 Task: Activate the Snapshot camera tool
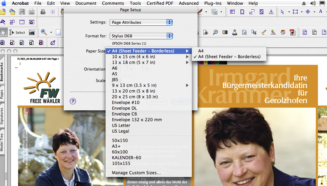32,32
